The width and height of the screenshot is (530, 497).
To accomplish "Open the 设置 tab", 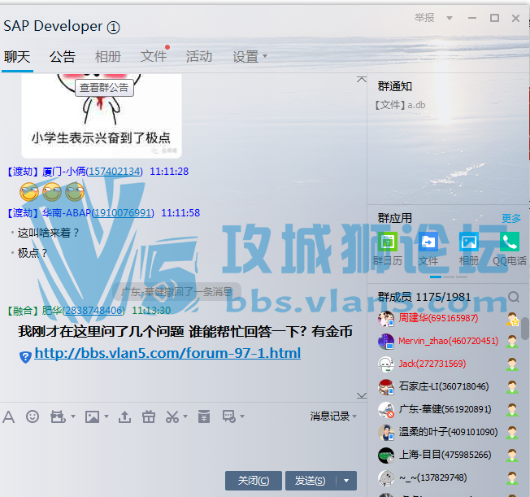I will 245,57.
